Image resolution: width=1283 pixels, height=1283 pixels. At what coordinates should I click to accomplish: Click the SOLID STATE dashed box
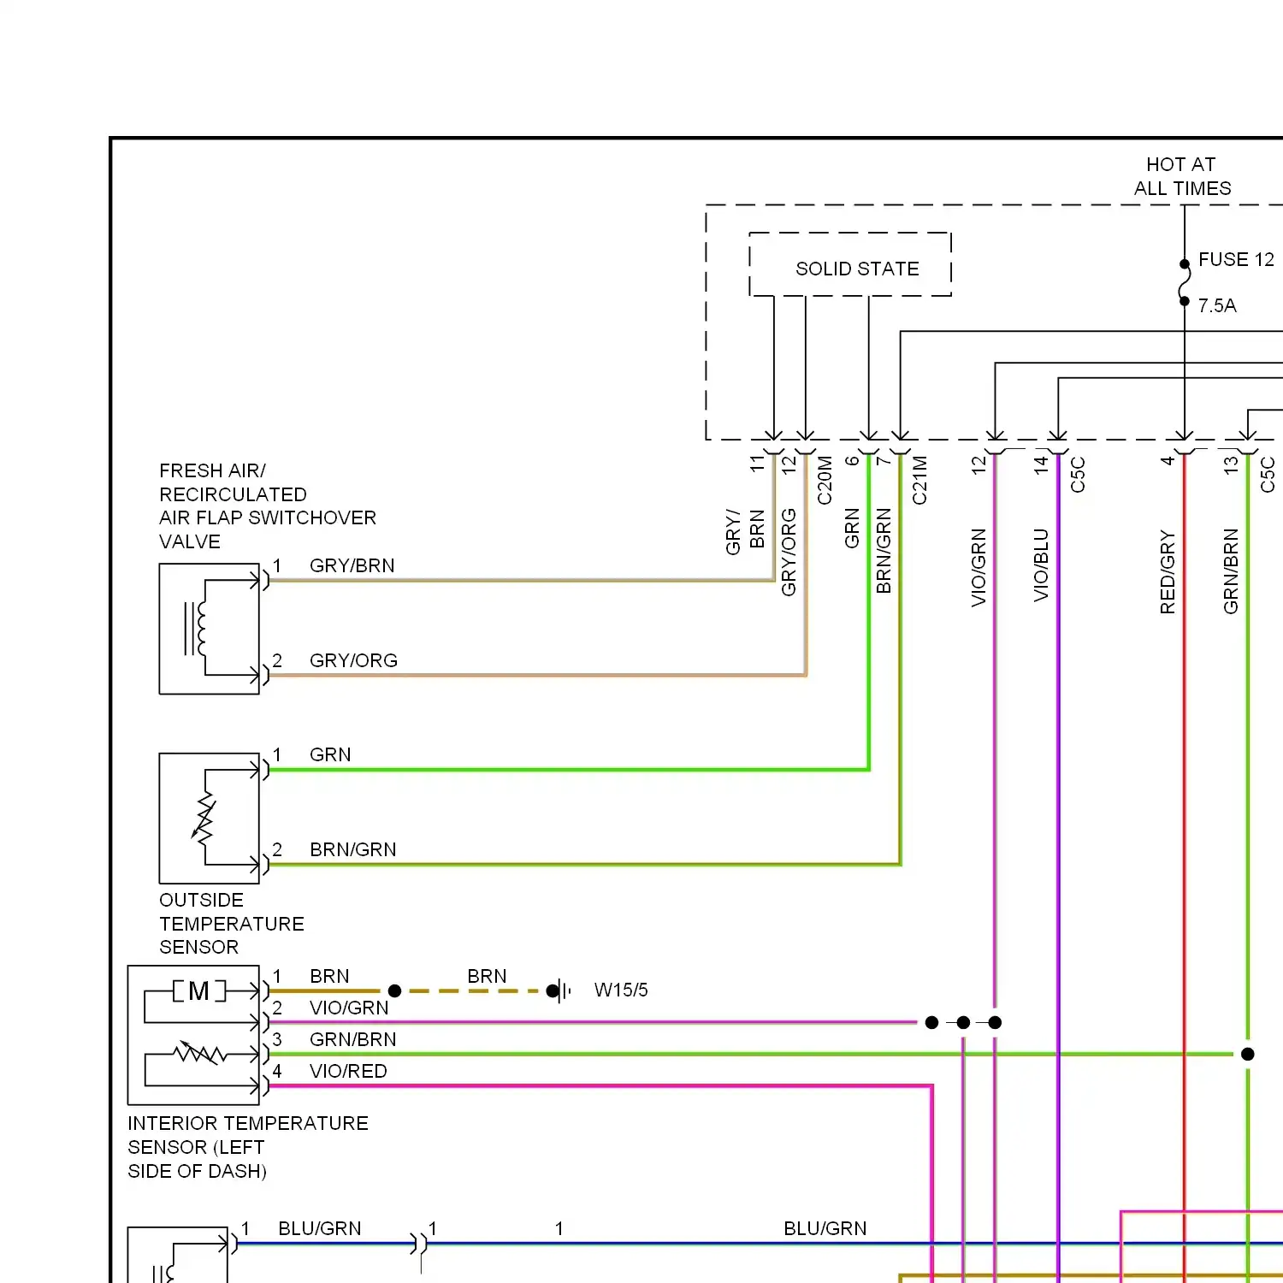pyautogui.click(x=850, y=264)
